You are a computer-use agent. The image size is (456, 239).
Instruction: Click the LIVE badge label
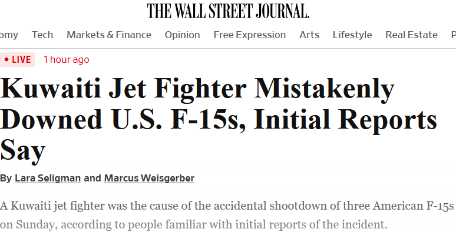tap(21, 59)
